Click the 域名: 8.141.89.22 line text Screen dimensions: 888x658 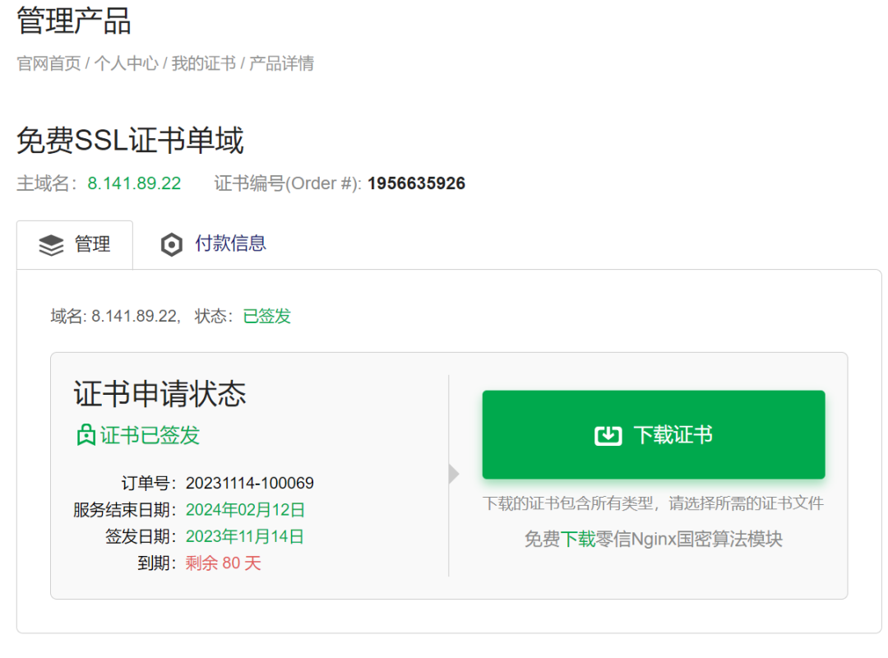tap(116, 316)
